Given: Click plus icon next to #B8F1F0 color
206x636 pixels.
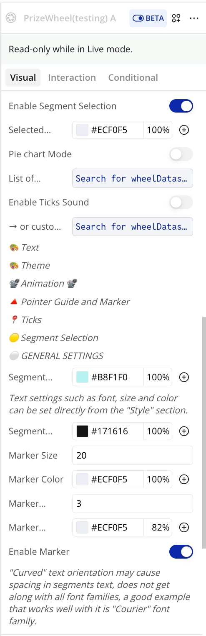Looking at the screenshot, I should coord(184,377).
